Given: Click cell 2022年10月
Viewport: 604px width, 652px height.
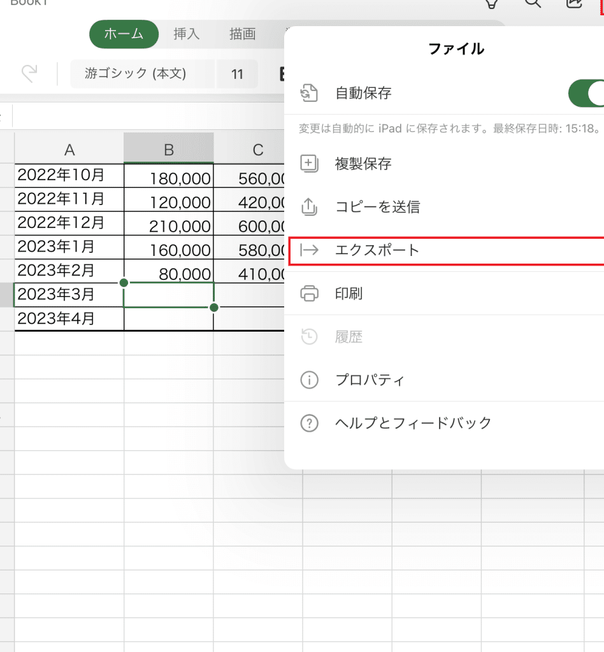Looking at the screenshot, I should coord(69,176).
